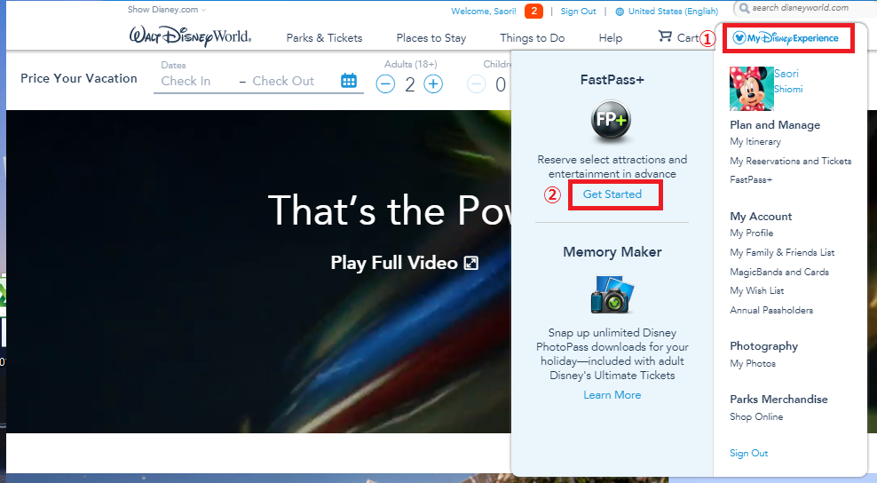Click the Sign Out link in the top bar
This screenshot has height=483, width=877.
click(x=579, y=12)
